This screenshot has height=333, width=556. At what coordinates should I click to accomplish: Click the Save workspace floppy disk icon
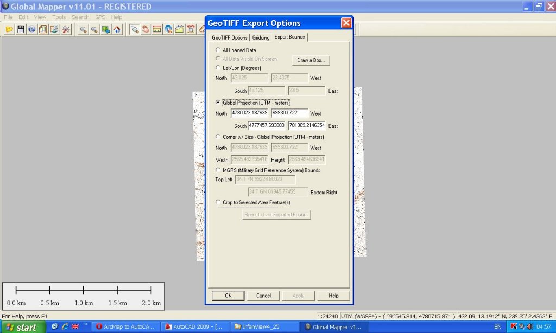click(x=21, y=29)
